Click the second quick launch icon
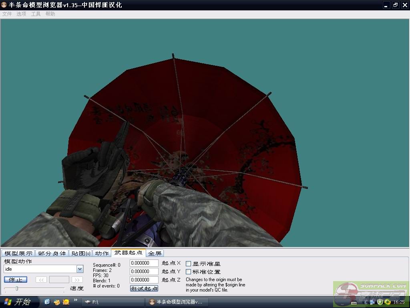This screenshot has height=308, width=410. [56, 302]
